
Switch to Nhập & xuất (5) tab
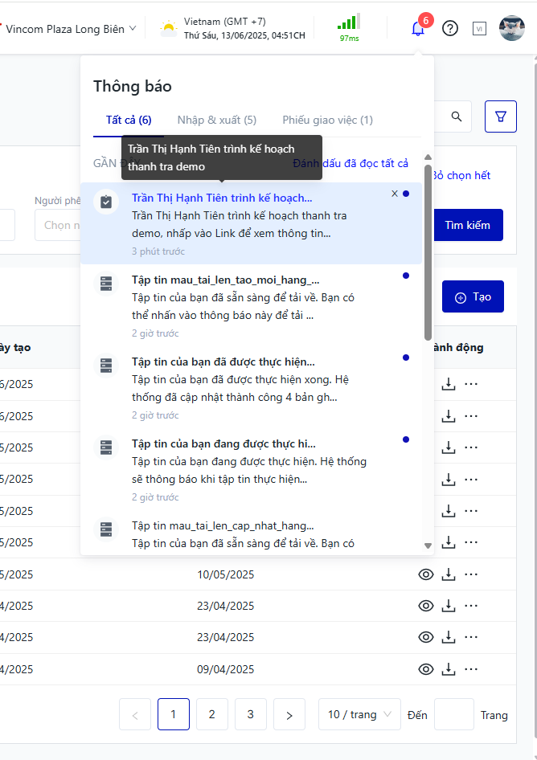pos(216,121)
